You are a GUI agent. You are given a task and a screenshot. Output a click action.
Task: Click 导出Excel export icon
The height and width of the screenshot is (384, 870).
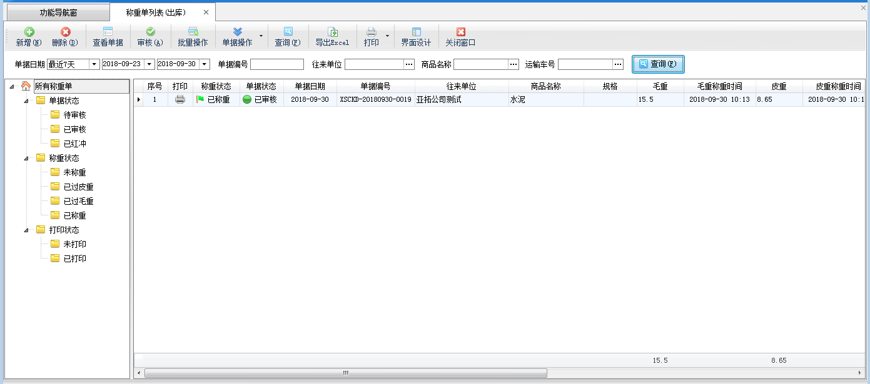coord(332,32)
